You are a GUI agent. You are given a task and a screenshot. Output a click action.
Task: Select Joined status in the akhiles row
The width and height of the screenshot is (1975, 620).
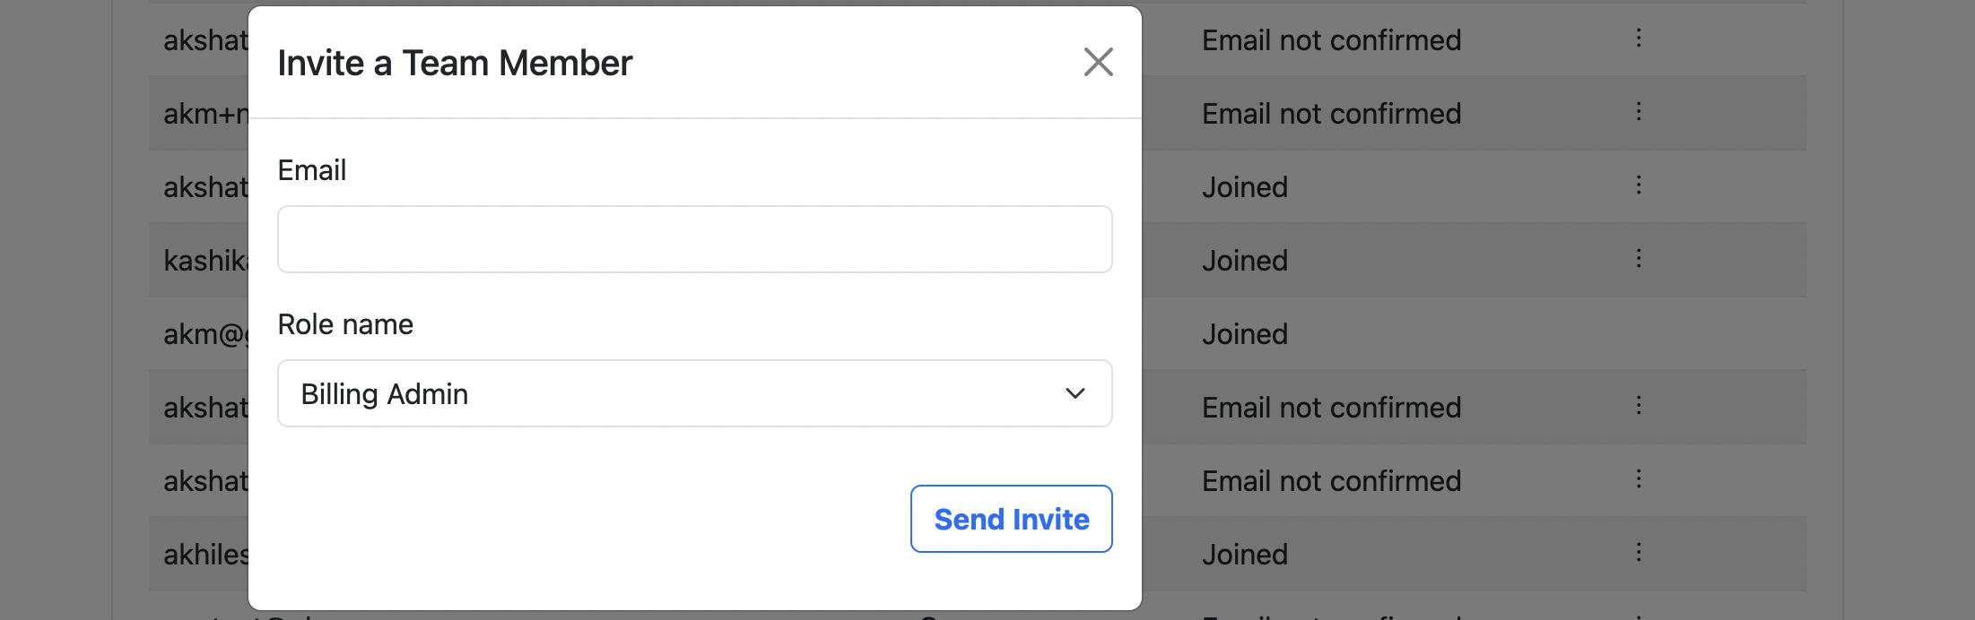[1244, 555]
